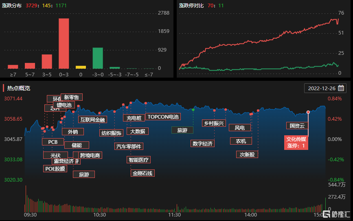Click the 大数据 hotspot tag
Viewport: 353px width, 221px height.
[x=138, y=131]
